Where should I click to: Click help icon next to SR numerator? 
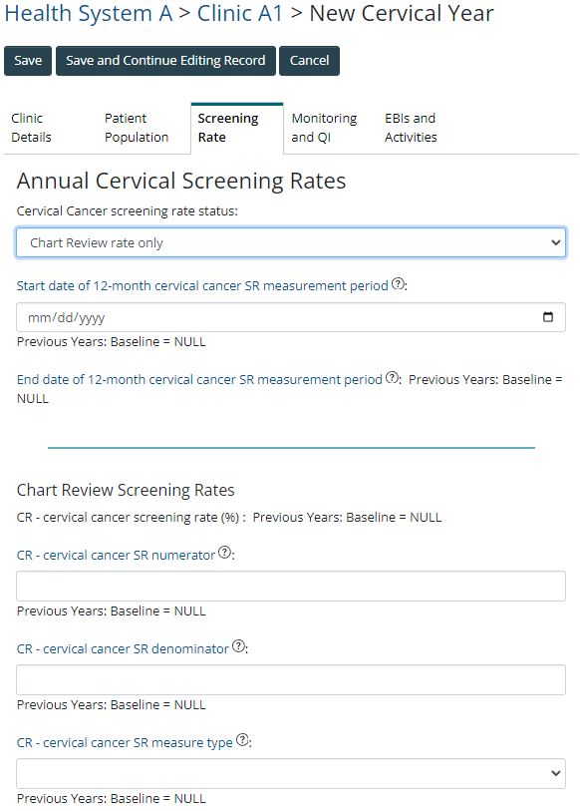[224, 553]
